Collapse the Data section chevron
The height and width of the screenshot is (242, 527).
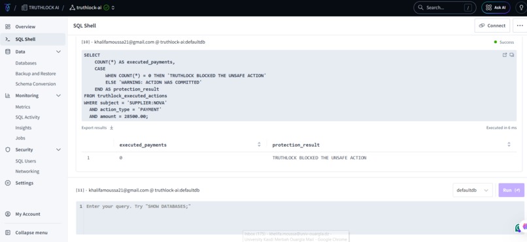pyautogui.click(x=58, y=52)
